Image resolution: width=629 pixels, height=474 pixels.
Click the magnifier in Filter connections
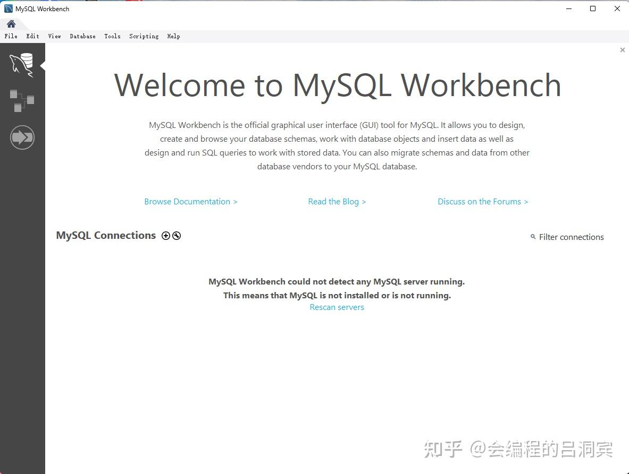pyautogui.click(x=533, y=237)
